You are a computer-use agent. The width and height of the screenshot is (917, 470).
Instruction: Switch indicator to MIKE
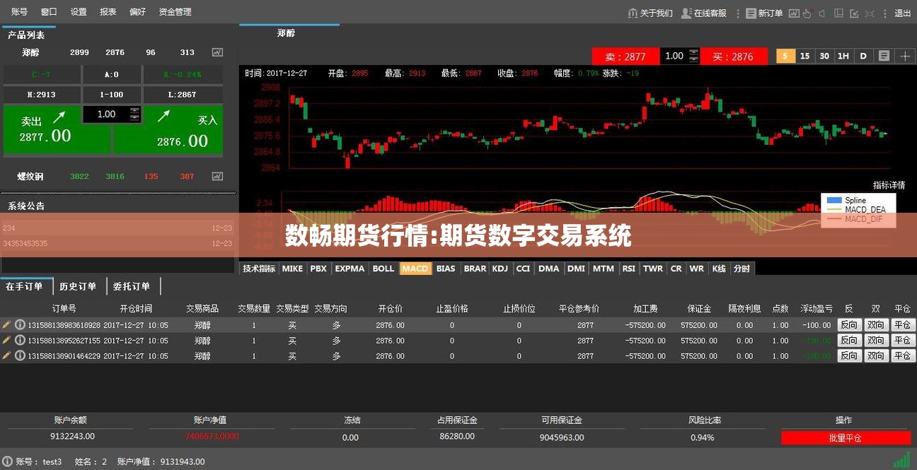click(x=292, y=269)
